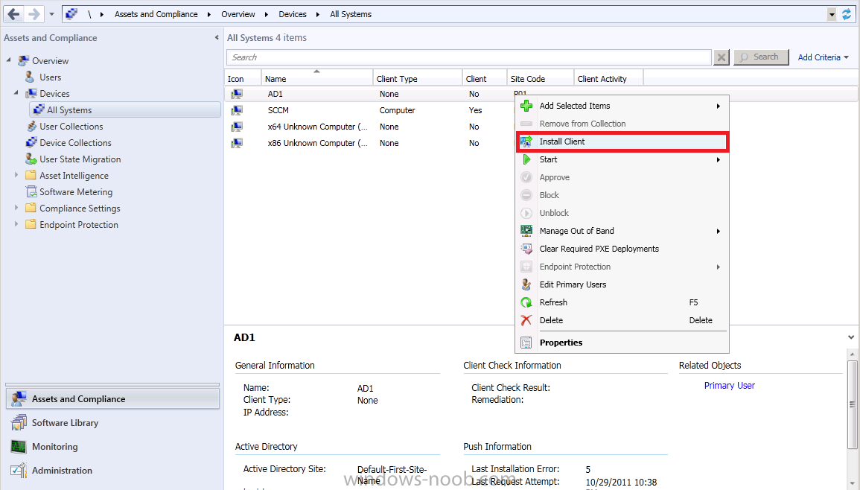Open Manage Out of Band submenu

(x=622, y=231)
